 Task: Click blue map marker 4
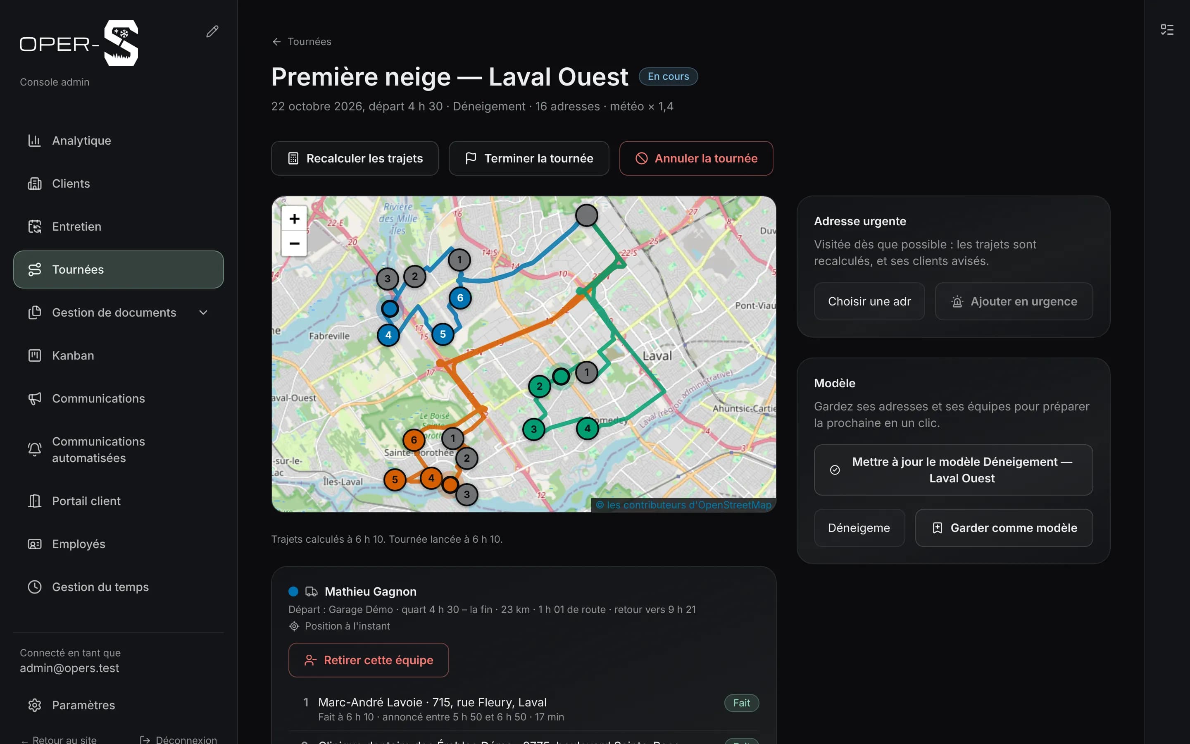(x=388, y=335)
